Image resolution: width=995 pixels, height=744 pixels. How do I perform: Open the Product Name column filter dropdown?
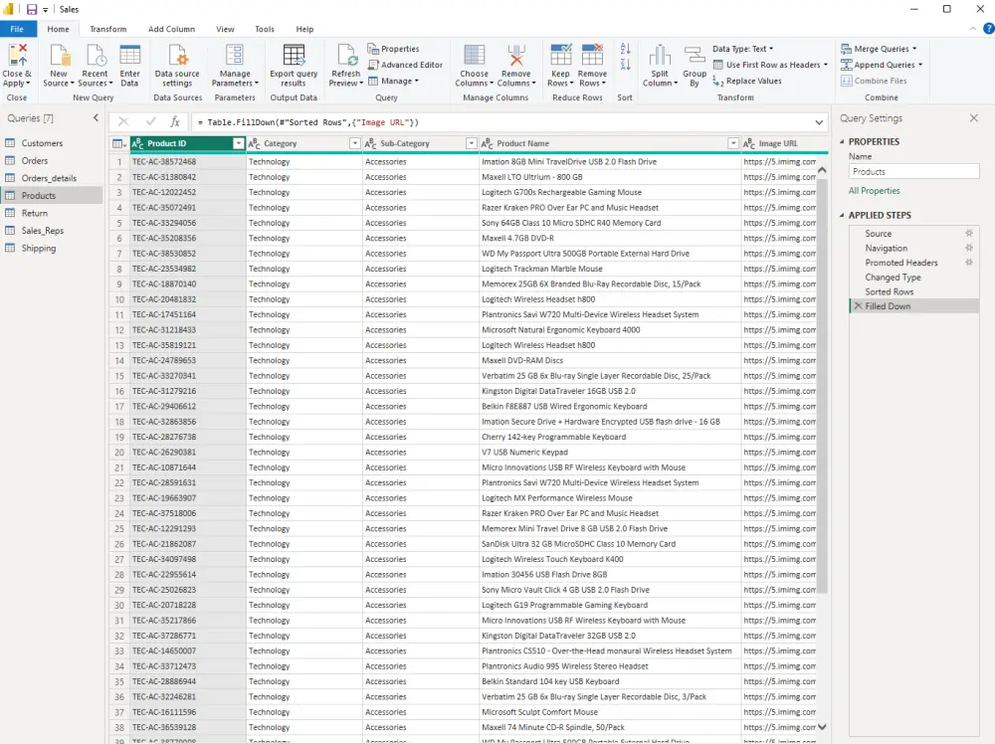[733, 144]
